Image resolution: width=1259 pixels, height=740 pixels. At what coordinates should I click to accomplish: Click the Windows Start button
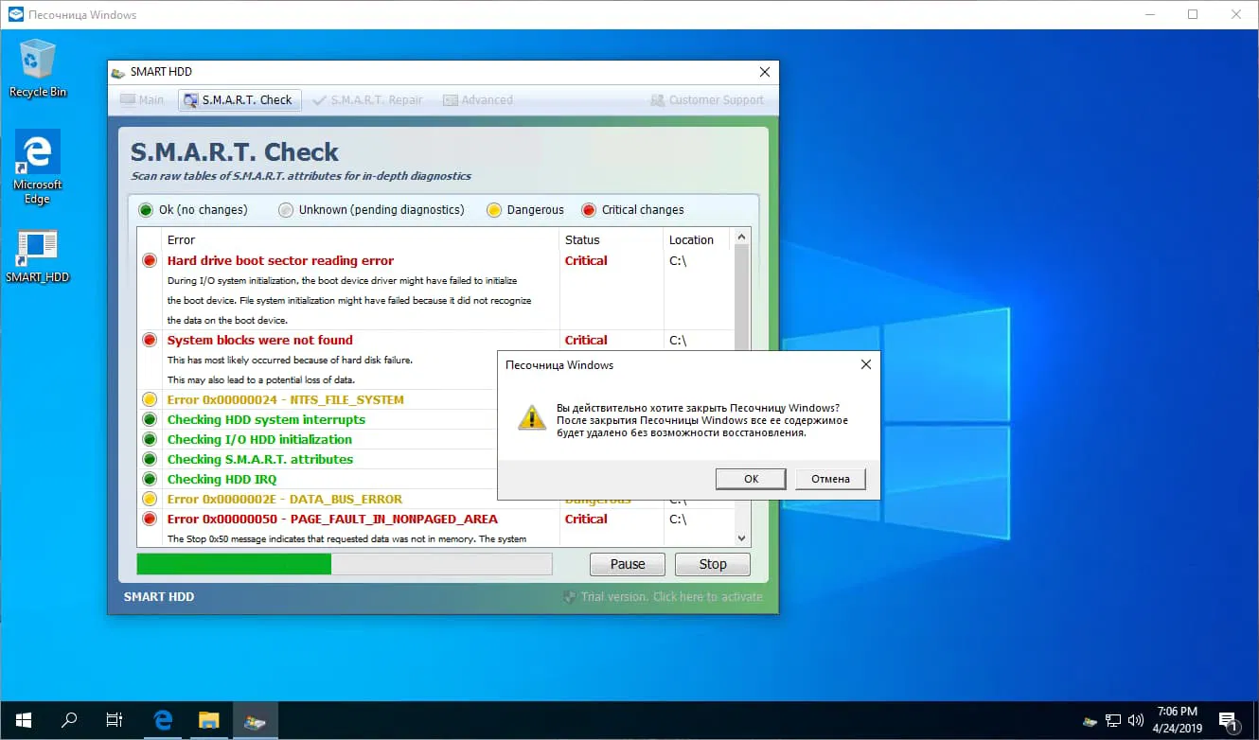click(23, 720)
